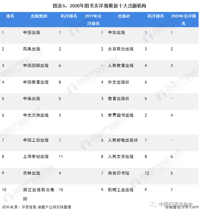
Task: Select the 北京联合出版 entry
Action: [121, 49]
